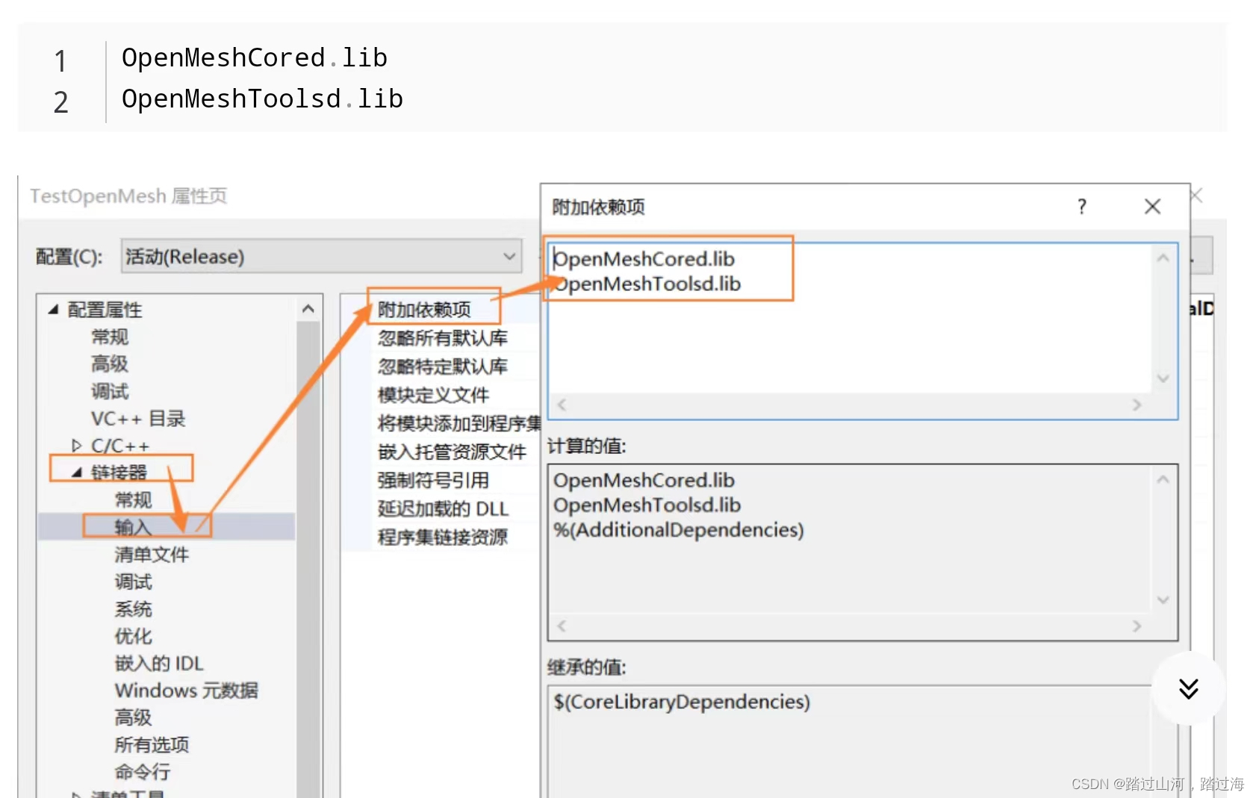Click the help question mark icon in 附加依赖项 dialog

pyautogui.click(x=1081, y=207)
